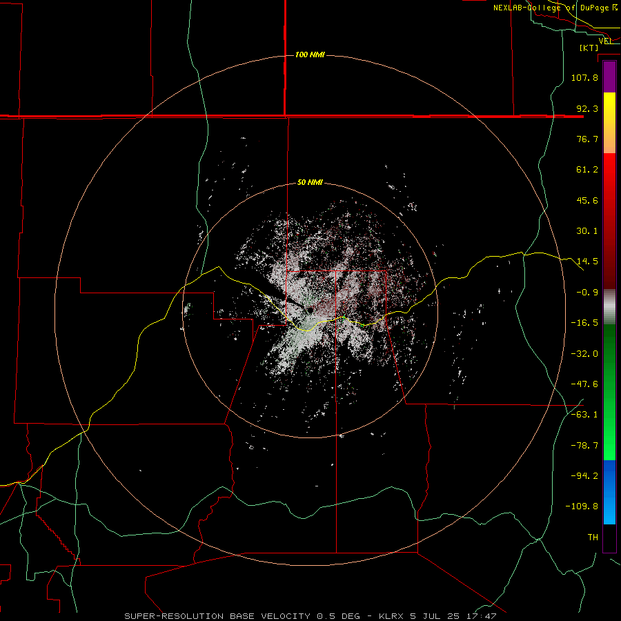Viewport: 621px width, 621px height.
Task: Select the -63.1 velocity scale value
Action: pyautogui.click(x=584, y=415)
